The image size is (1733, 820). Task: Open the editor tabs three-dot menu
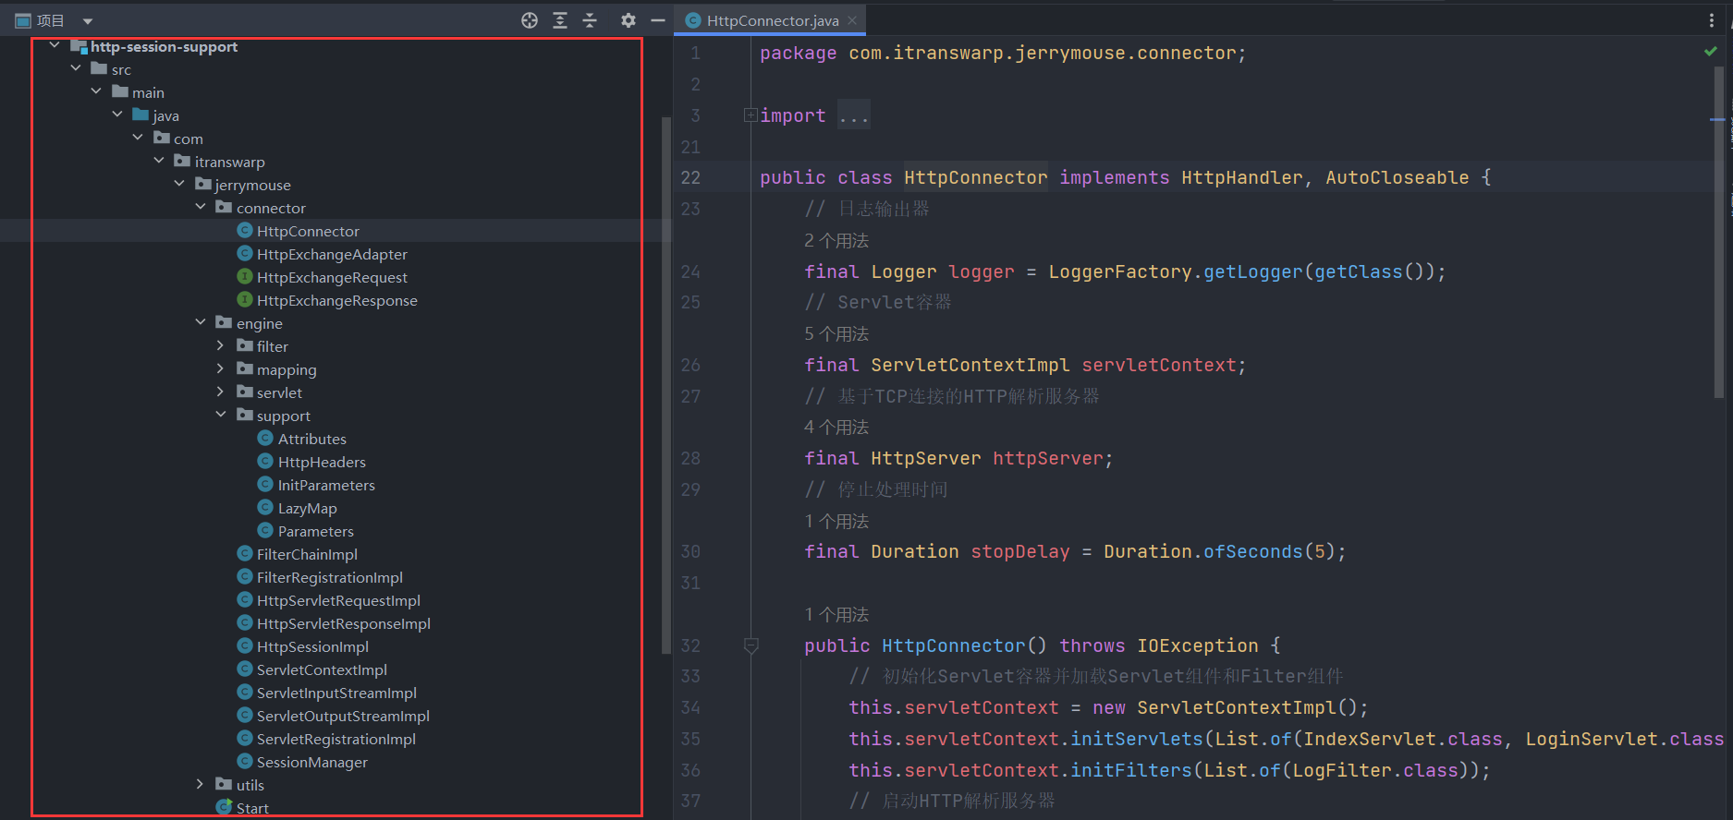click(1712, 20)
